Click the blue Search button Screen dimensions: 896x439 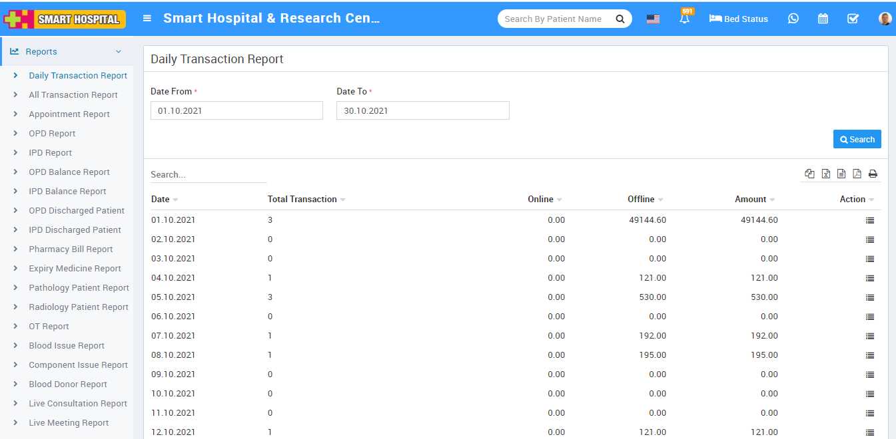[x=857, y=140]
